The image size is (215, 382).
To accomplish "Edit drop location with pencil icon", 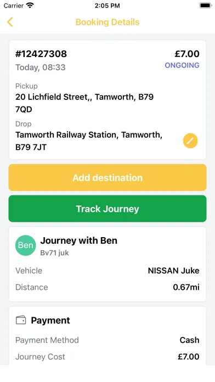I will 190,141.
